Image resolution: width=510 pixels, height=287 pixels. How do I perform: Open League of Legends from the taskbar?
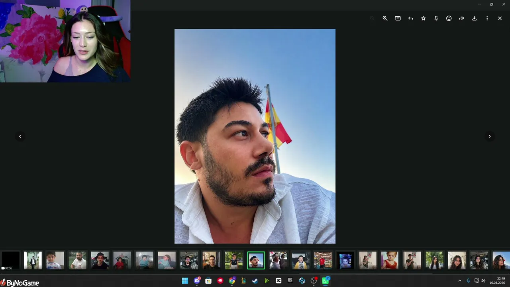[243, 281]
